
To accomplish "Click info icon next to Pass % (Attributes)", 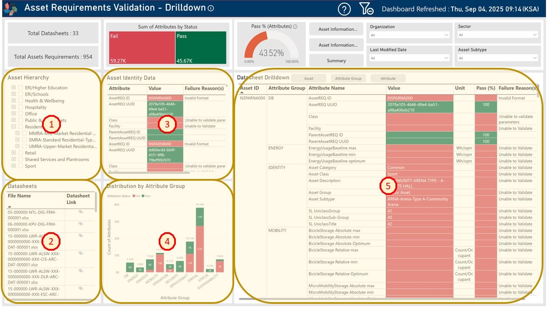I will pos(295,27).
